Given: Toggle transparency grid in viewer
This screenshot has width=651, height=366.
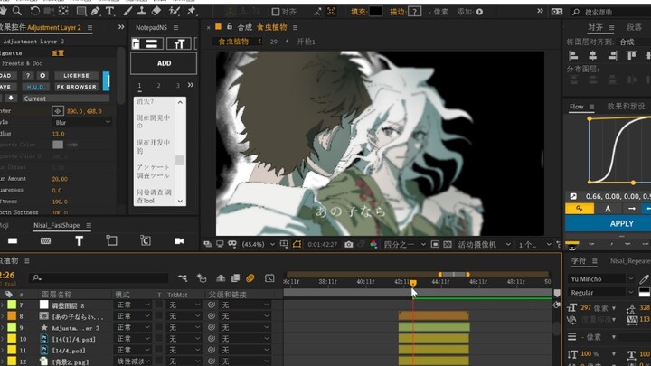Looking at the screenshot, I should [448, 244].
